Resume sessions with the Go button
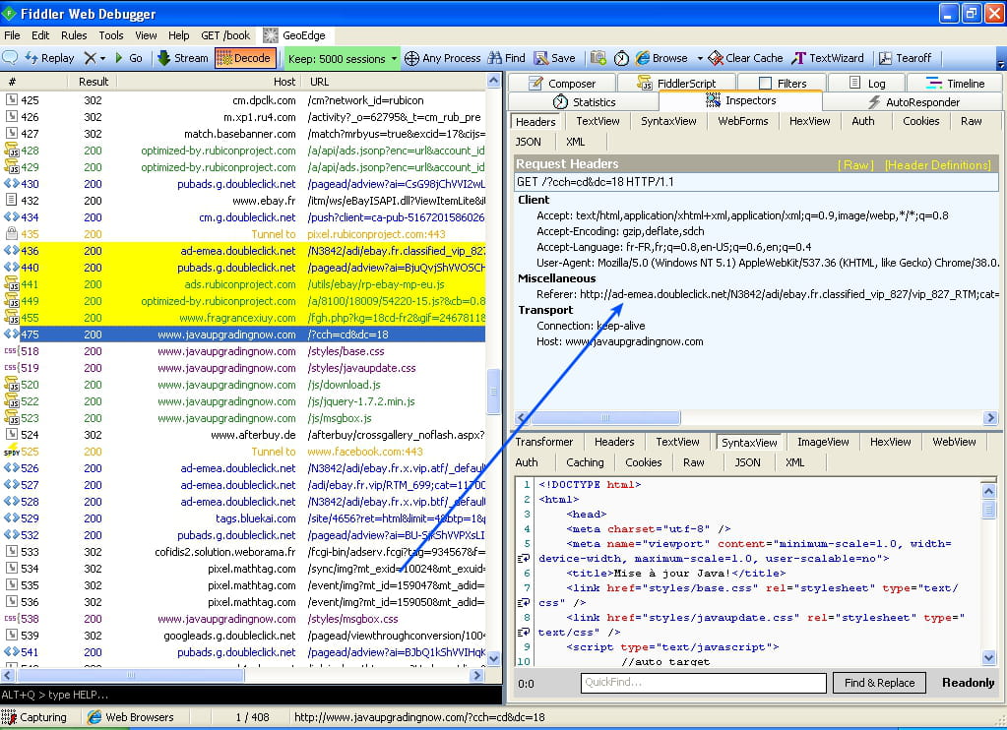Screen dimensions: 1007x730 [128, 58]
